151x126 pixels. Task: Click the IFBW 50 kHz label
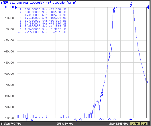tap(65, 124)
